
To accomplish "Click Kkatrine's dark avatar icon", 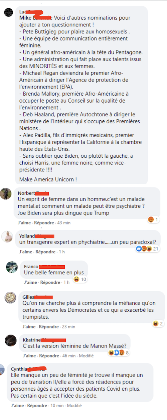I will (11, 340).
